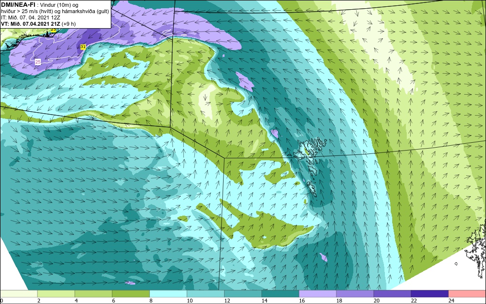The width and height of the screenshot is (486, 304).
Task: Click the pale yellow 0–2 m/s legend swatch
Action: click(x=18, y=294)
